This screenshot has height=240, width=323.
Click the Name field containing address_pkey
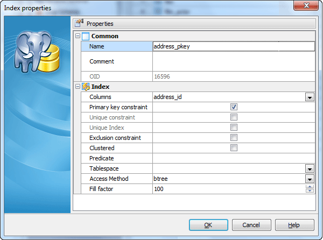pyautogui.click(x=233, y=46)
